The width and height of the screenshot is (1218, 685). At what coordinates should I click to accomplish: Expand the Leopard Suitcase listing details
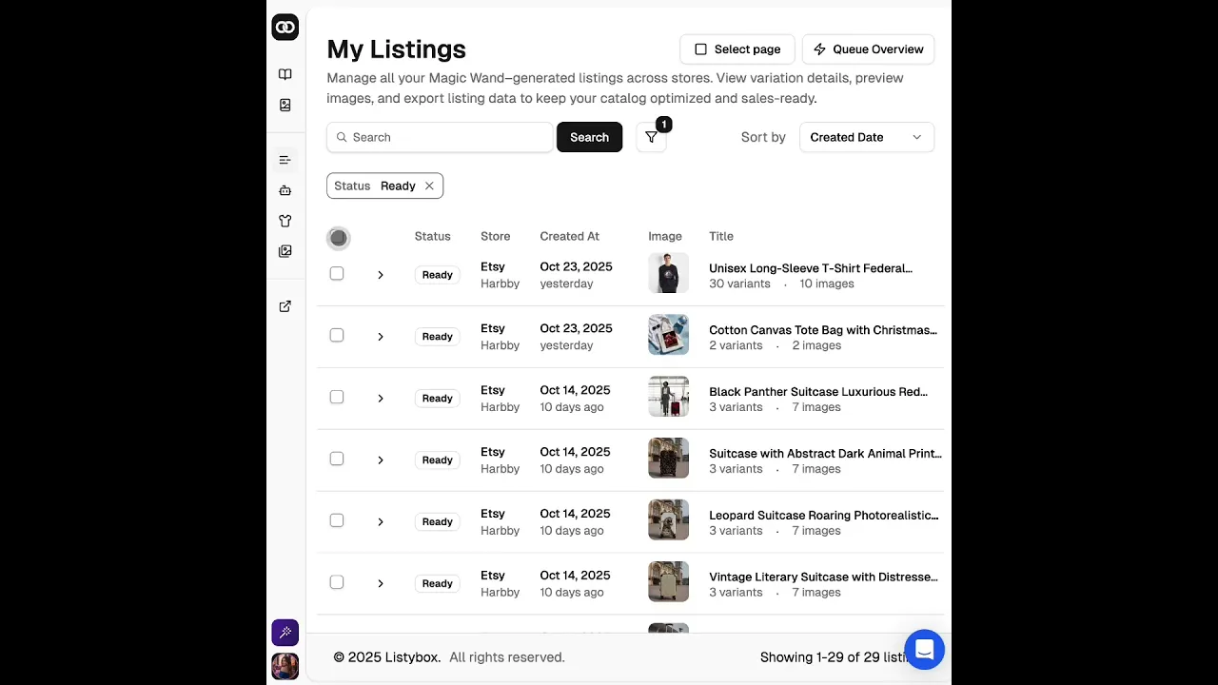tap(380, 522)
